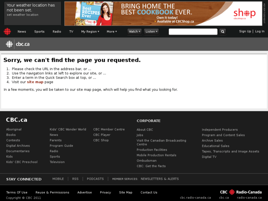Click the white CBC gem beside cbc.ca header
The image size is (268, 201).
click(10, 44)
